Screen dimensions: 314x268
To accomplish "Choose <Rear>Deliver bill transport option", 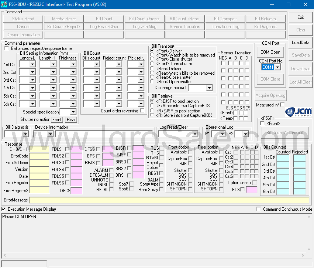I will (x=152, y=69).
